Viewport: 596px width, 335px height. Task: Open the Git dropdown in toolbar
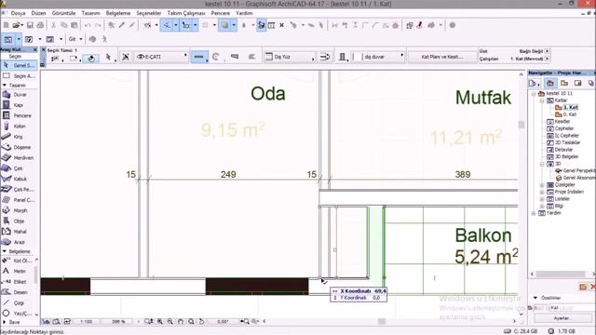(75, 39)
